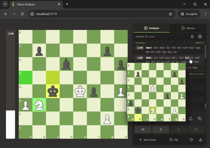Click the Nxb7 move in the engine line
The height and width of the screenshot is (148, 210).
point(162,48)
